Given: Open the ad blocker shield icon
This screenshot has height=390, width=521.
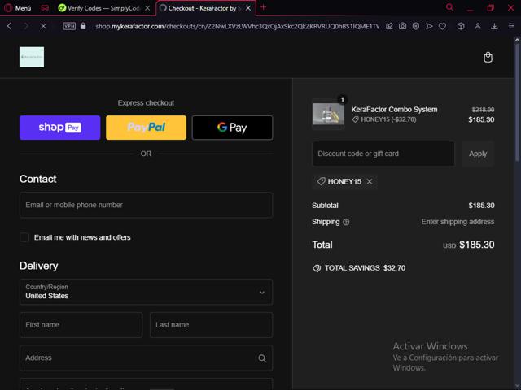Looking at the screenshot, I should pos(416,26).
